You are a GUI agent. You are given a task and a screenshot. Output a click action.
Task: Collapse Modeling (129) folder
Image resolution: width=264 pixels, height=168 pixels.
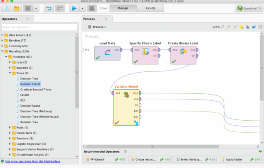(2, 51)
